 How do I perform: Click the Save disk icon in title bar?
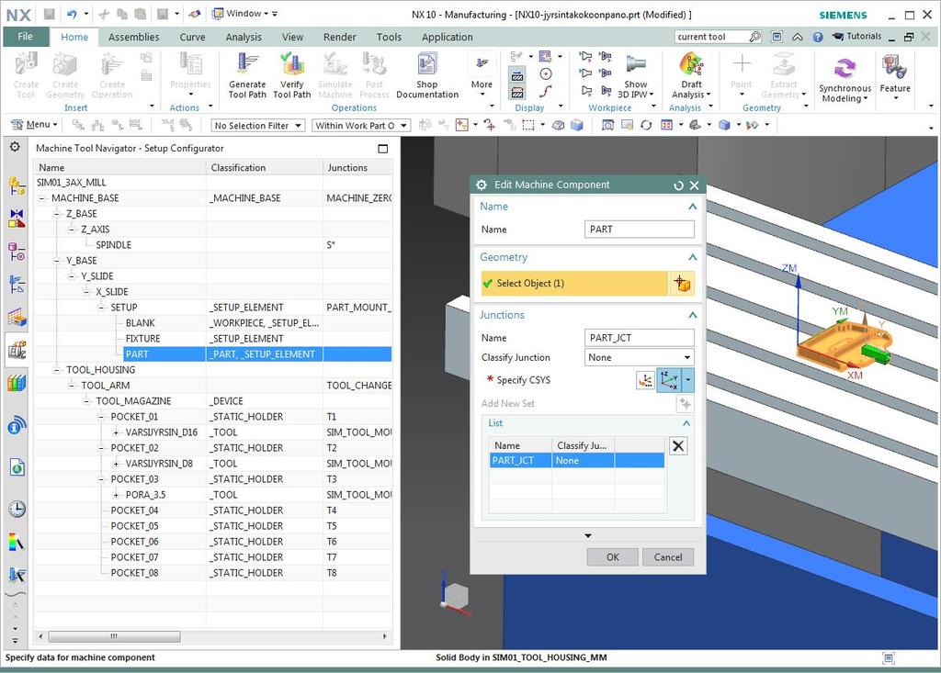[50, 13]
